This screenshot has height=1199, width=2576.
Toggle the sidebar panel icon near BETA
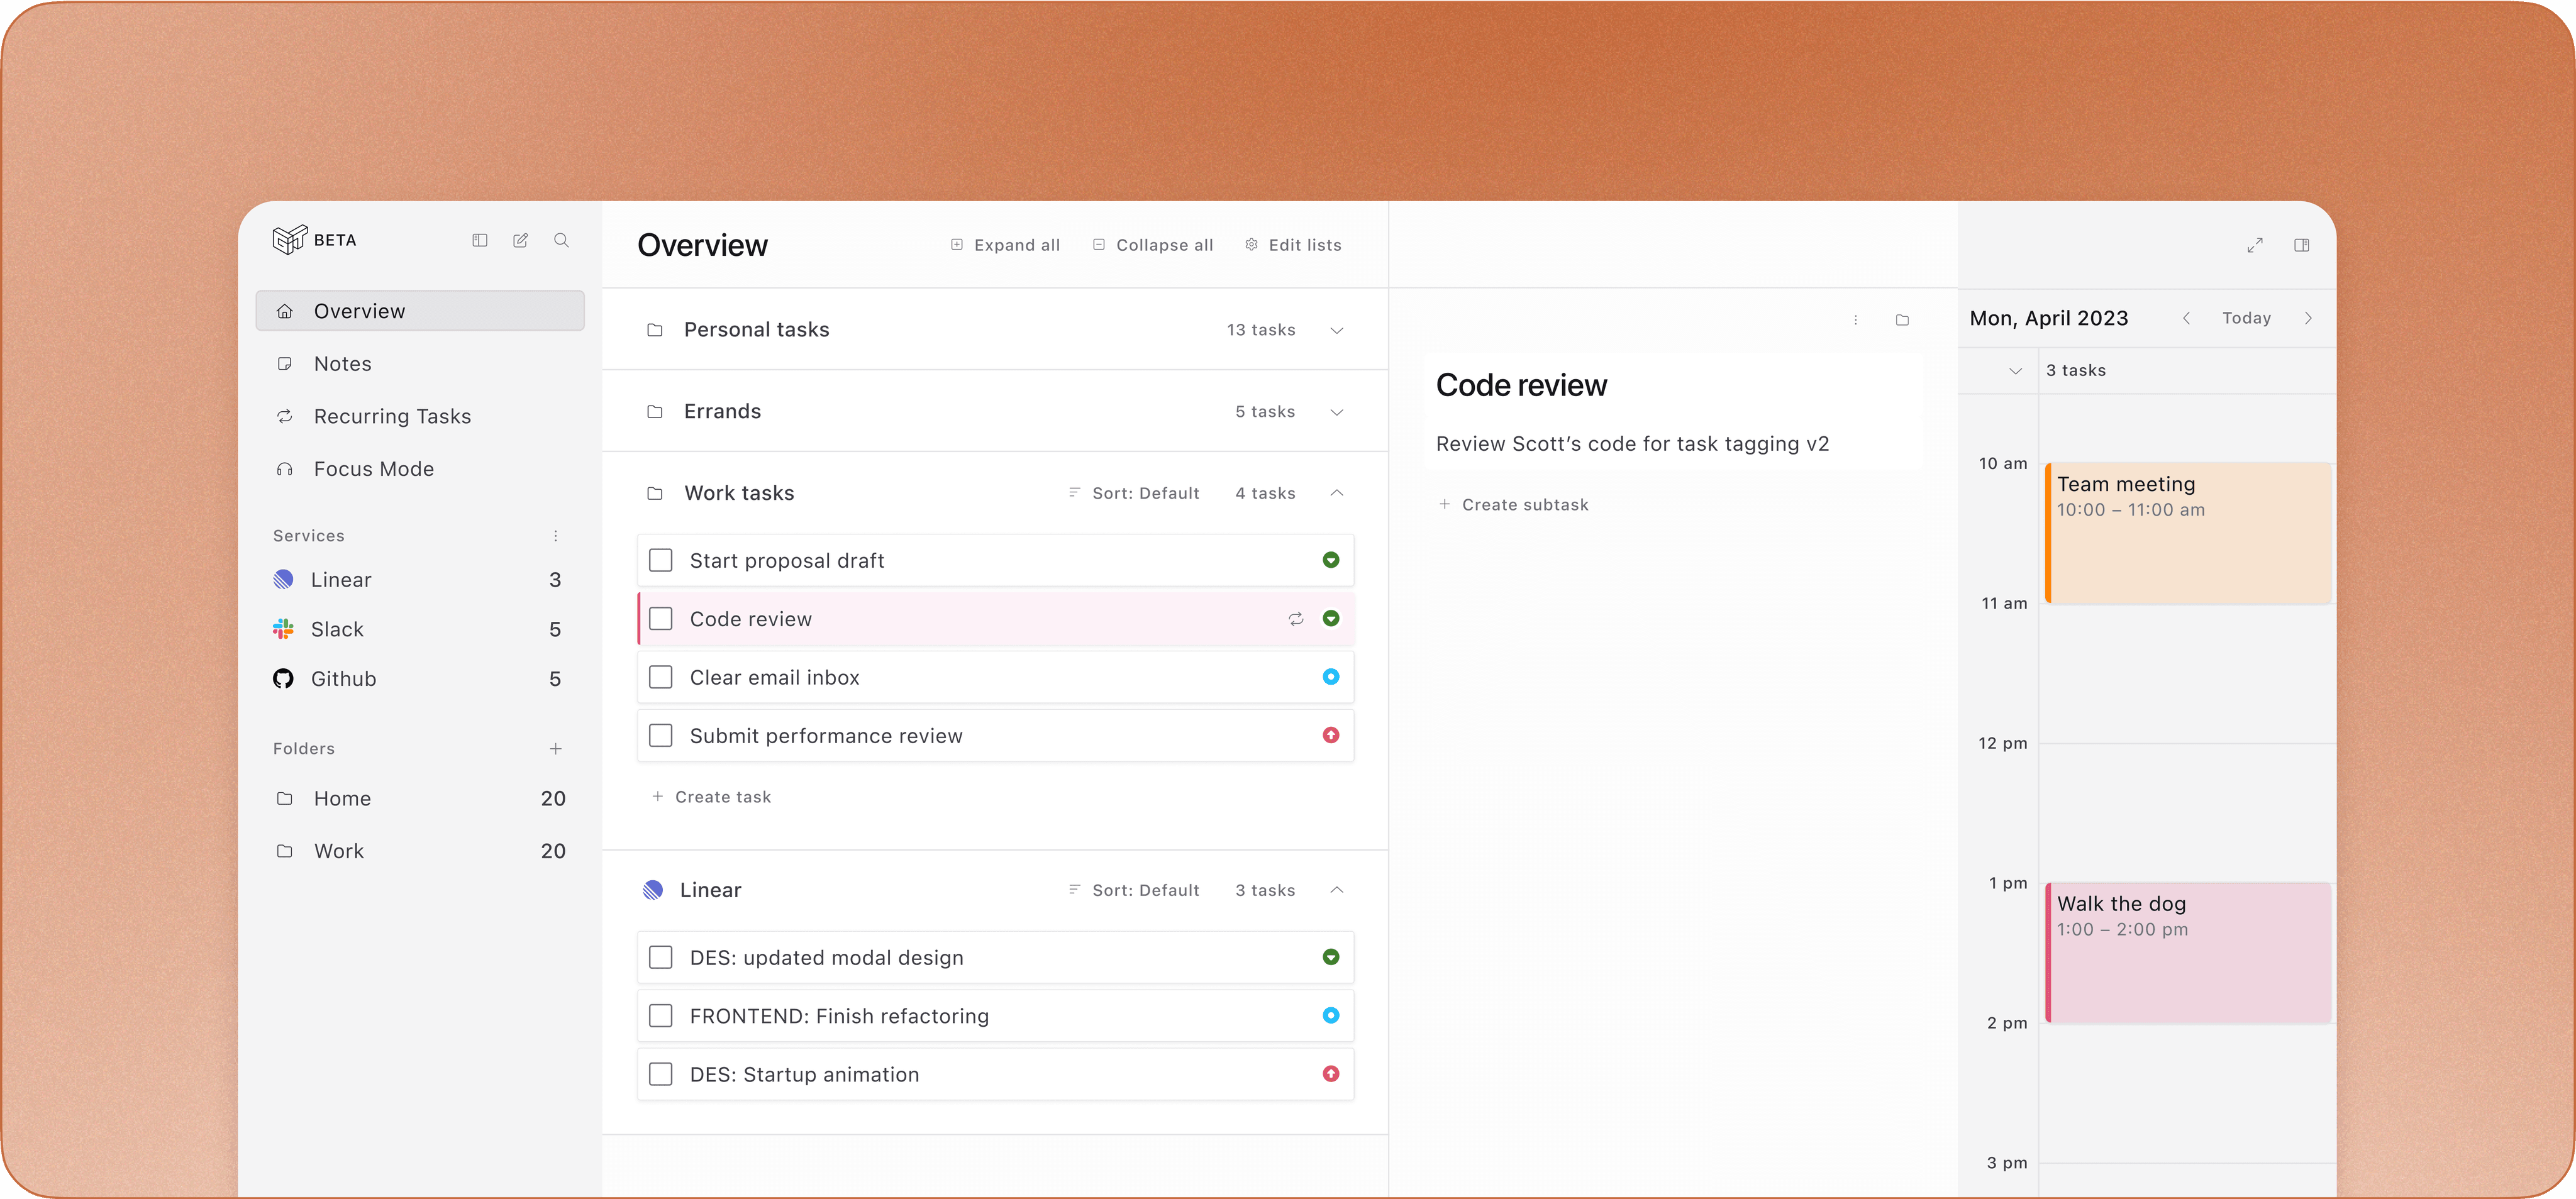click(x=480, y=240)
